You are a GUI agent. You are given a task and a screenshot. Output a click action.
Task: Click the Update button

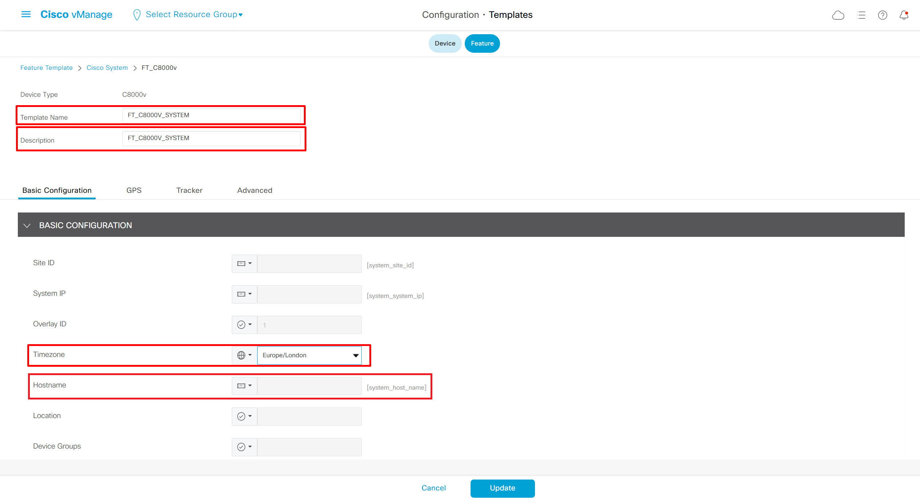pos(502,488)
